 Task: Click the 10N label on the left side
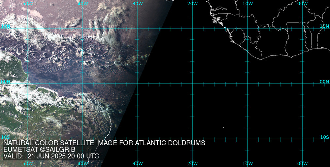coord(6,26)
